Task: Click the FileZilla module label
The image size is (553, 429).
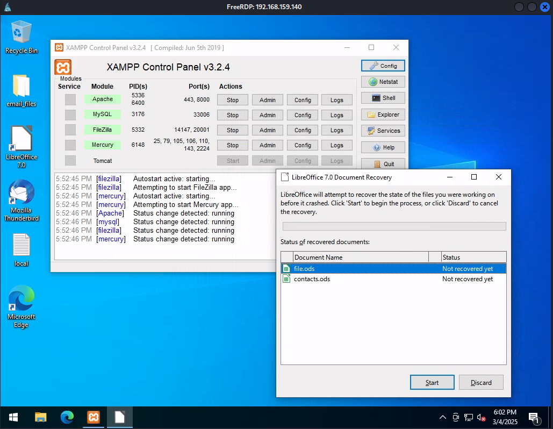Action: click(x=103, y=130)
